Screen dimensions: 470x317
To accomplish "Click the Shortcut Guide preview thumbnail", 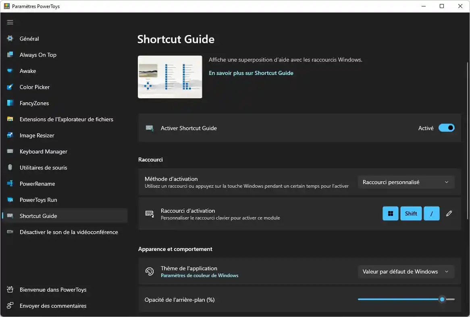I will (x=170, y=77).
